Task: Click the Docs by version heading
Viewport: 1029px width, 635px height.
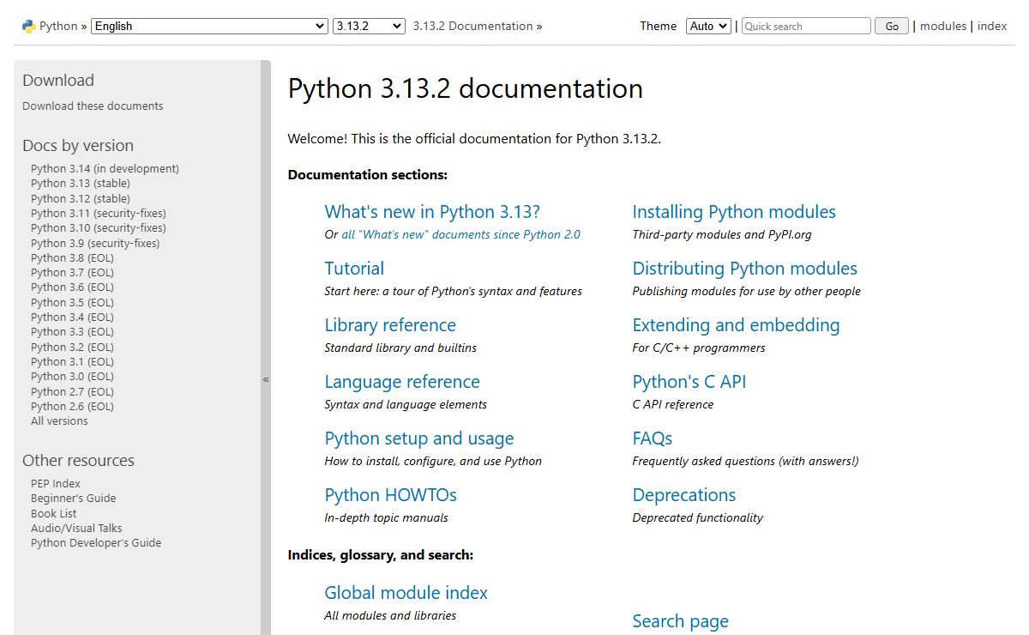Action: click(78, 146)
